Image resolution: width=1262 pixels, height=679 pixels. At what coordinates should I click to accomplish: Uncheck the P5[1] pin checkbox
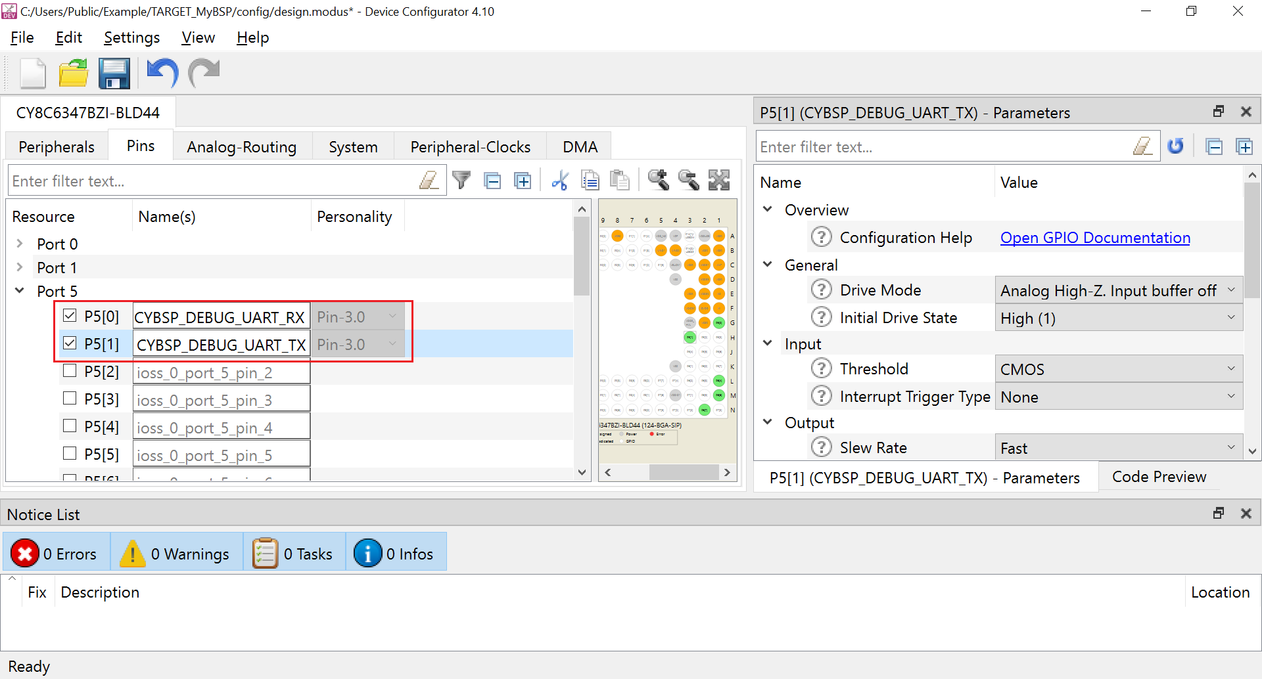[70, 343]
